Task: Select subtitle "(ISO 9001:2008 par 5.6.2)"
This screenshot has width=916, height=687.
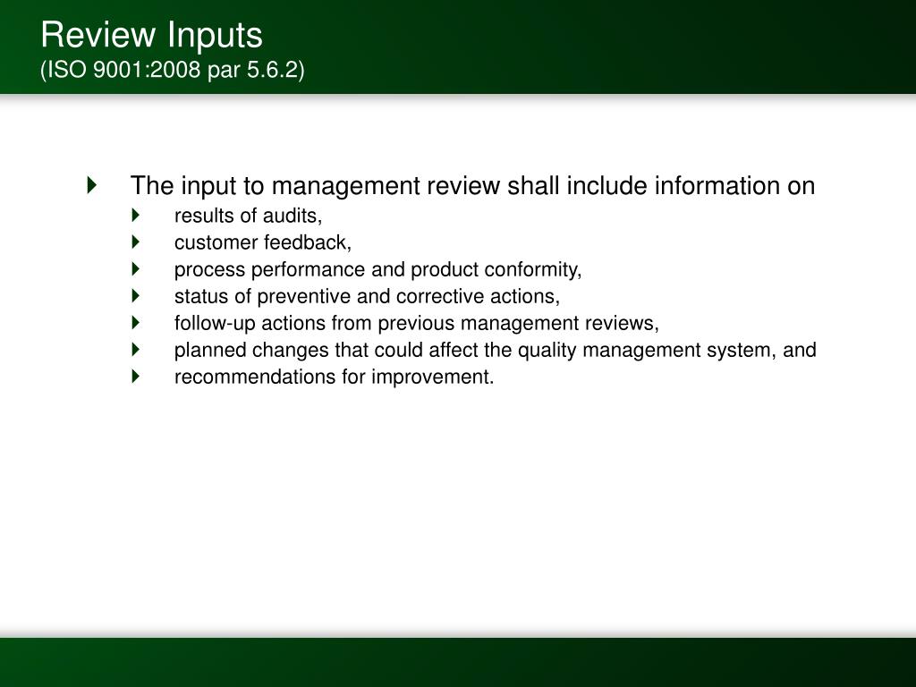Action: (x=173, y=70)
